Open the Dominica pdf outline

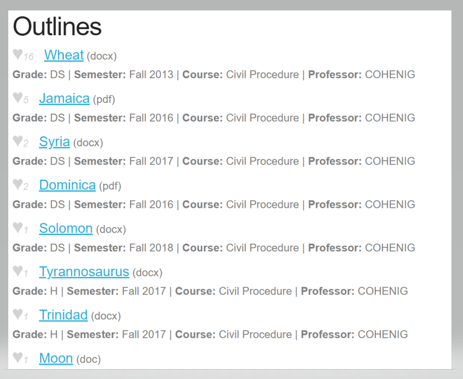point(67,185)
